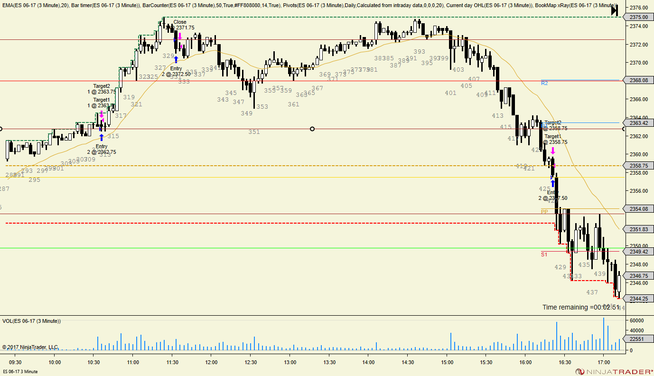Click the Target2 1 @ 2363.75 label
Screen dimensions: 654x376
[102, 89]
